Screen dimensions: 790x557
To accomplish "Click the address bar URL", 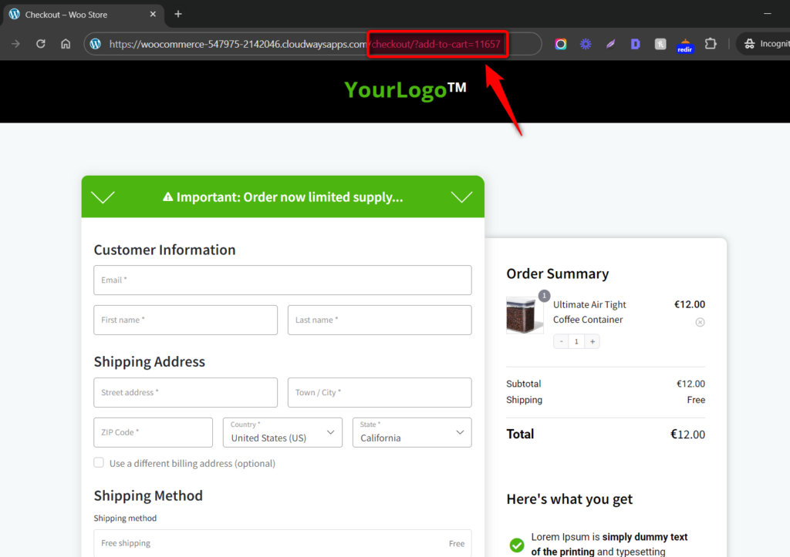I will click(305, 44).
